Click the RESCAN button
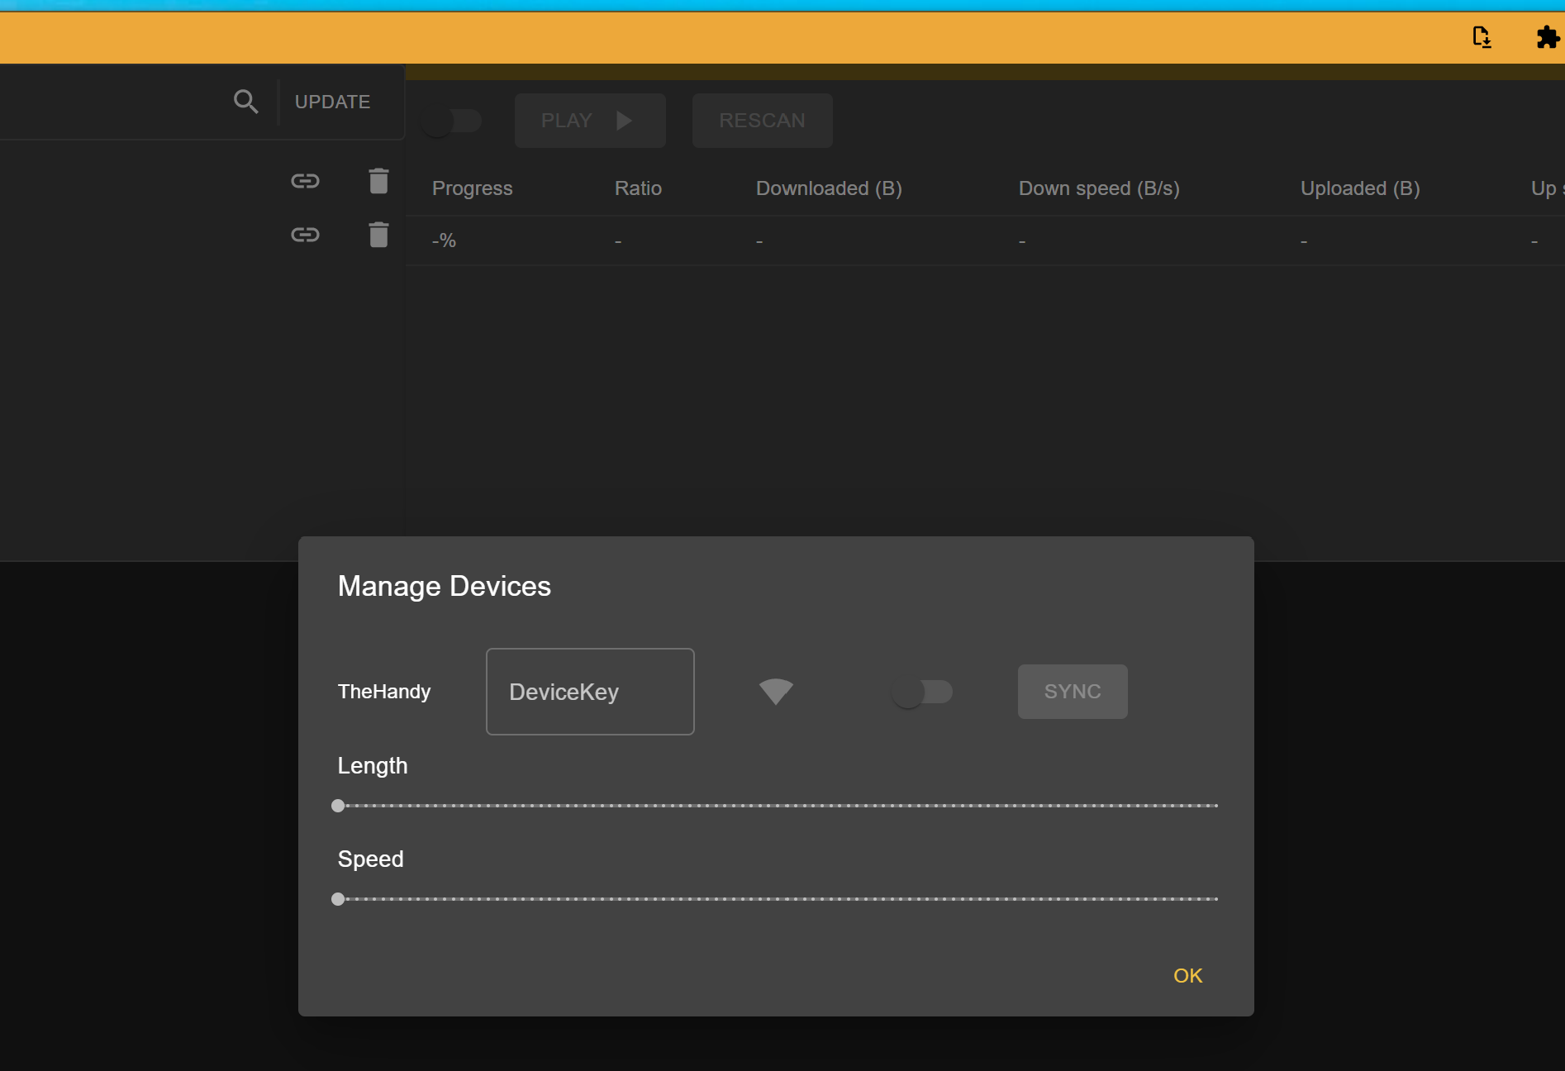Image resolution: width=1565 pixels, height=1071 pixels. [762, 121]
